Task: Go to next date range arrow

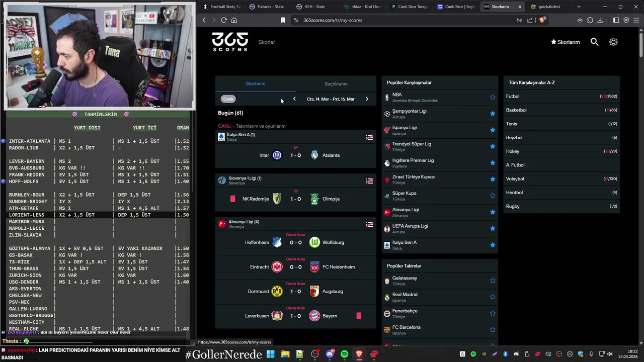Action: (x=367, y=99)
